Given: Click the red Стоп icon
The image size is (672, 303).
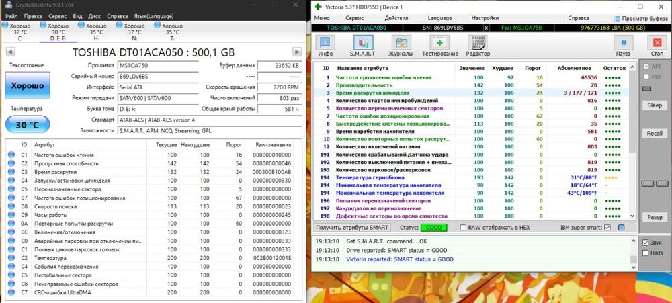Looking at the screenshot, I should pyautogui.click(x=657, y=43).
